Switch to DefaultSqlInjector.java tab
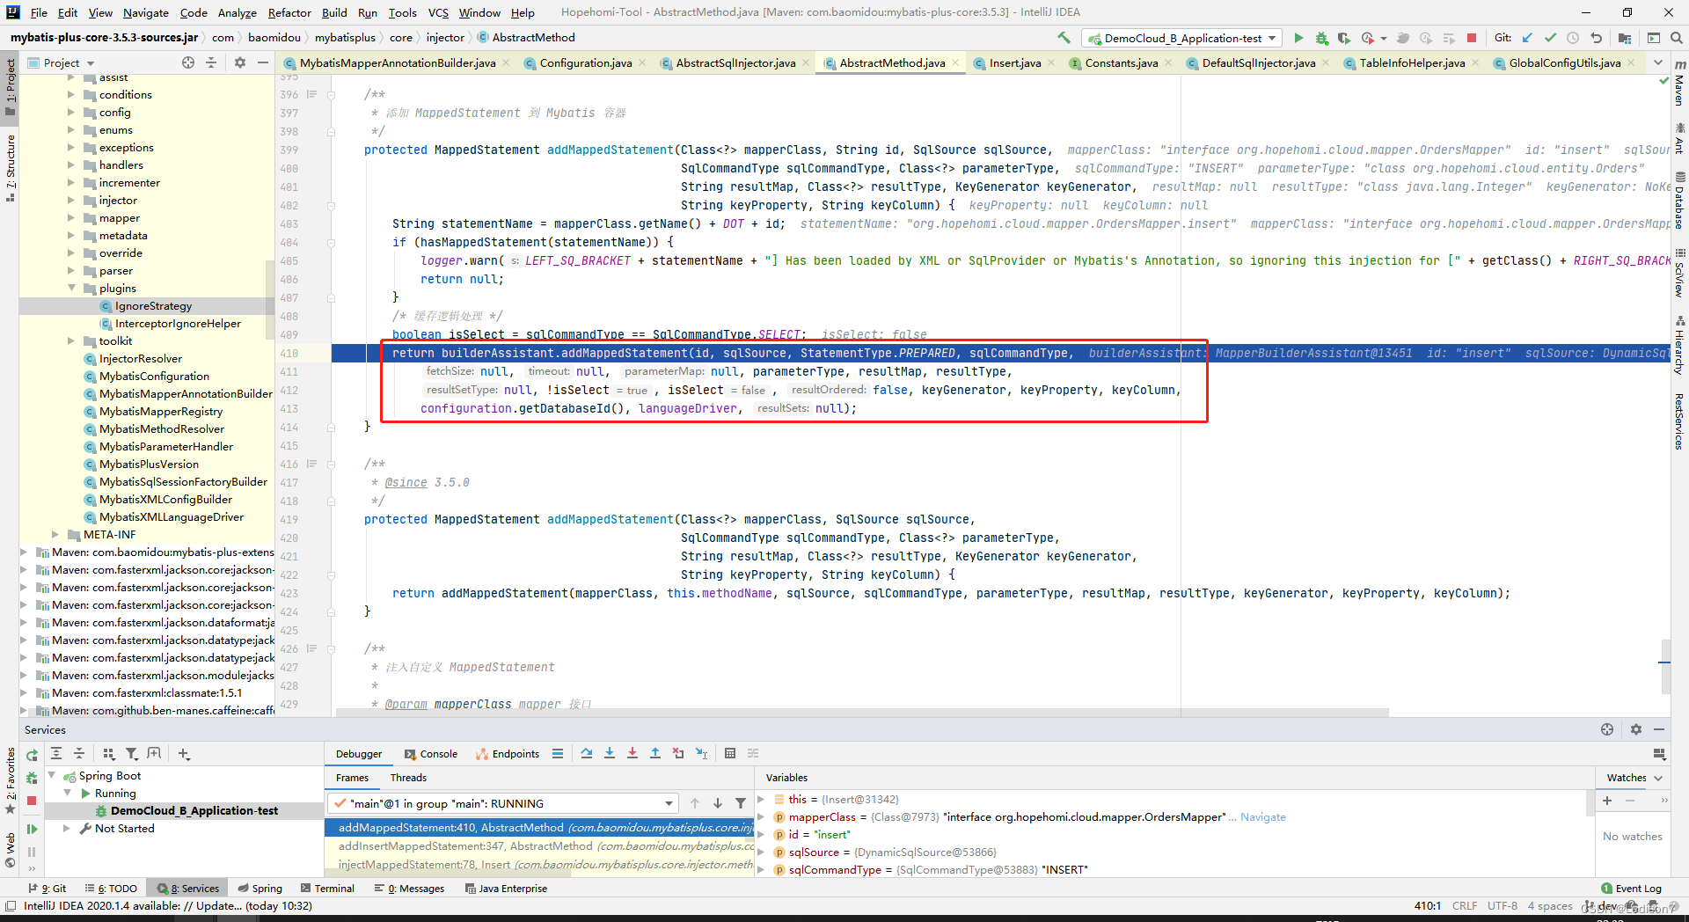Image resolution: width=1689 pixels, height=922 pixels. coord(1259,63)
